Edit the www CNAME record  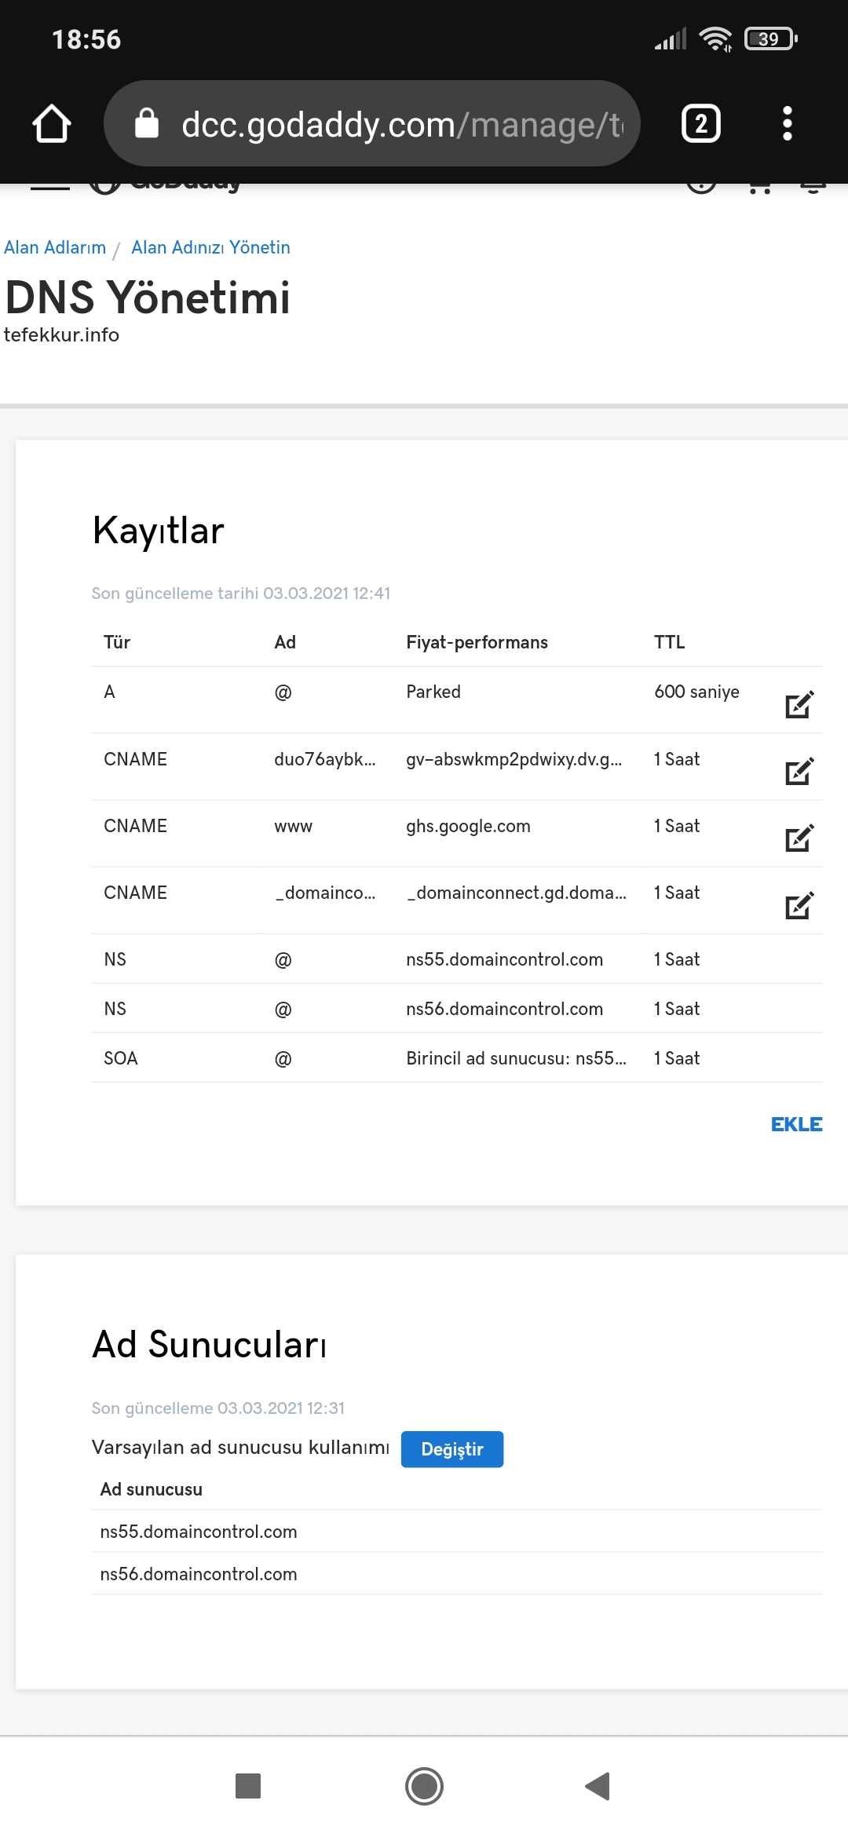(799, 838)
